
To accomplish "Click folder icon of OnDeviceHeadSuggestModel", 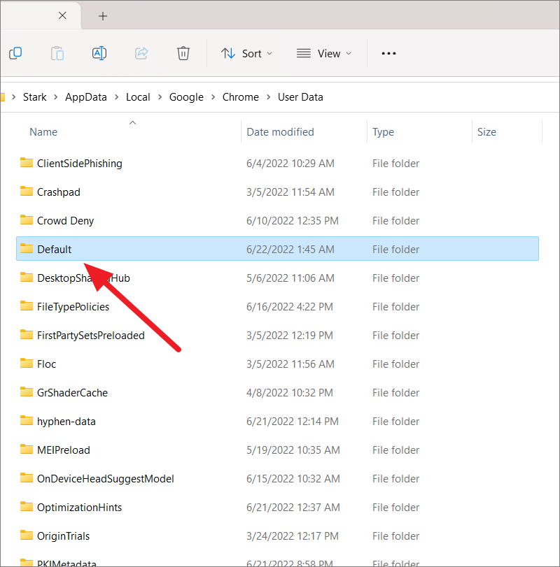I will tap(27, 478).
